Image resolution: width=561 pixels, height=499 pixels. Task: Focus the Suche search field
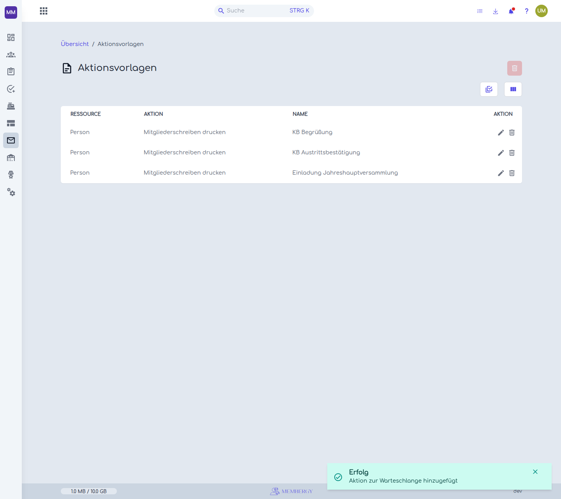(x=264, y=11)
